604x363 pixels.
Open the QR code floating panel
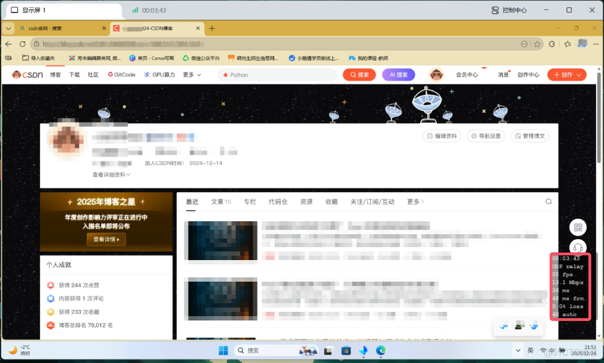point(577,227)
